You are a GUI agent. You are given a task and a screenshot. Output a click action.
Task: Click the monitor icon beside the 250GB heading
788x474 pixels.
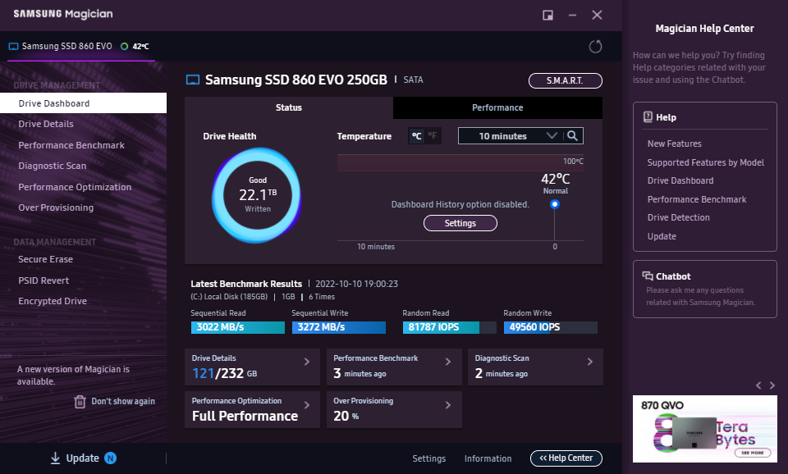193,80
